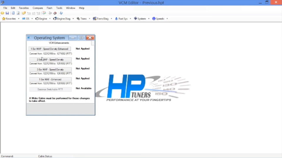Viewport: 282px width, 158px height.
Task: Open the Favorites menu in menu bar
Action: coord(24,8)
